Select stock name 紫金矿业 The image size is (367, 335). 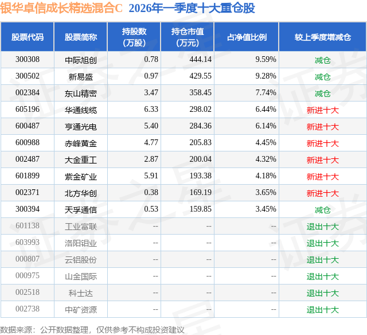point(81,177)
